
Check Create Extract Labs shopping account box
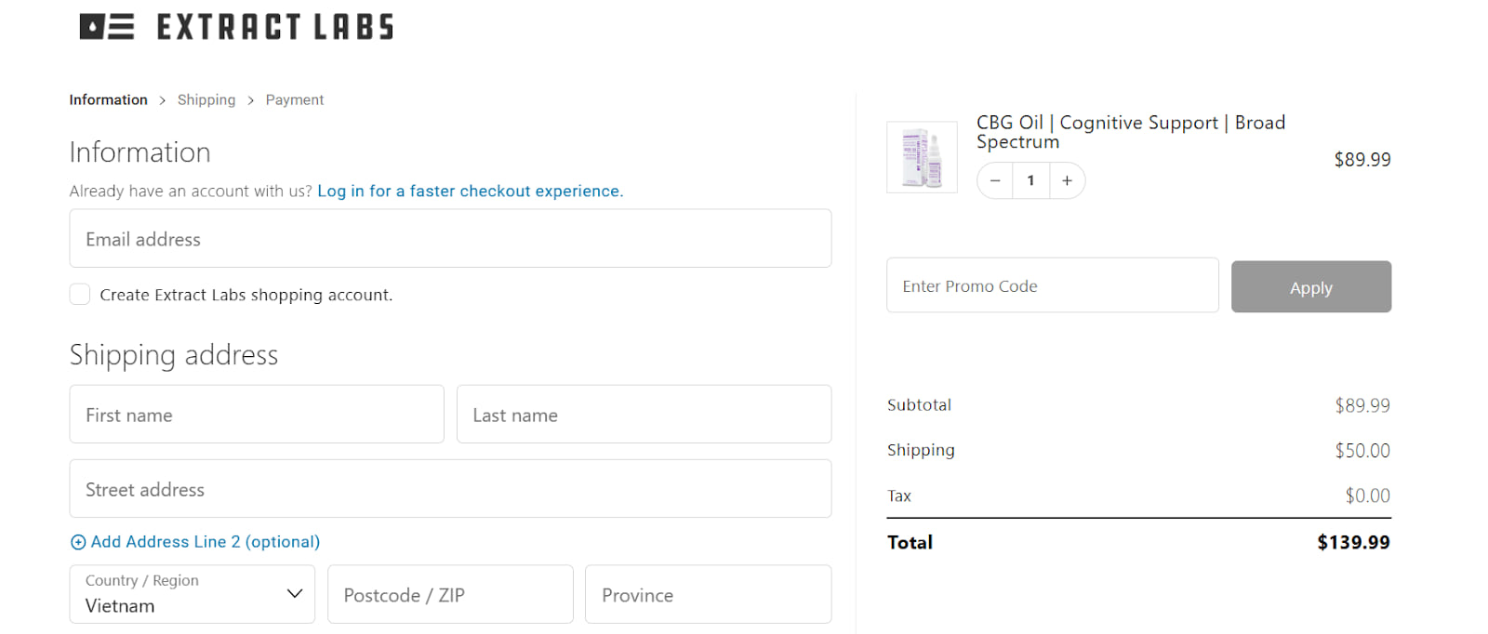pos(80,295)
